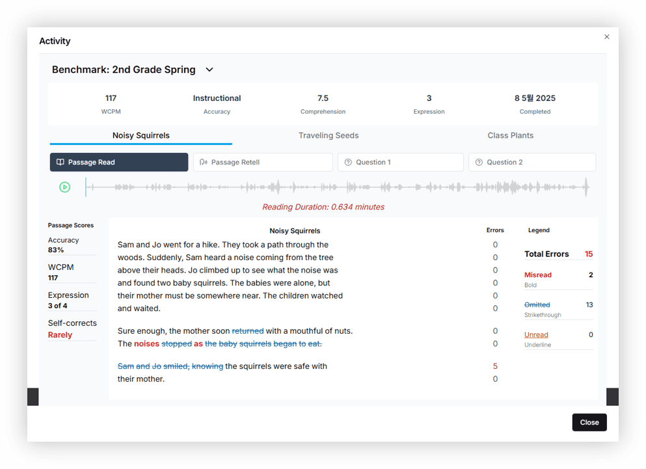Open Question 2 responses
The height and width of the screenshot is (469, 646).
[532, 163]
